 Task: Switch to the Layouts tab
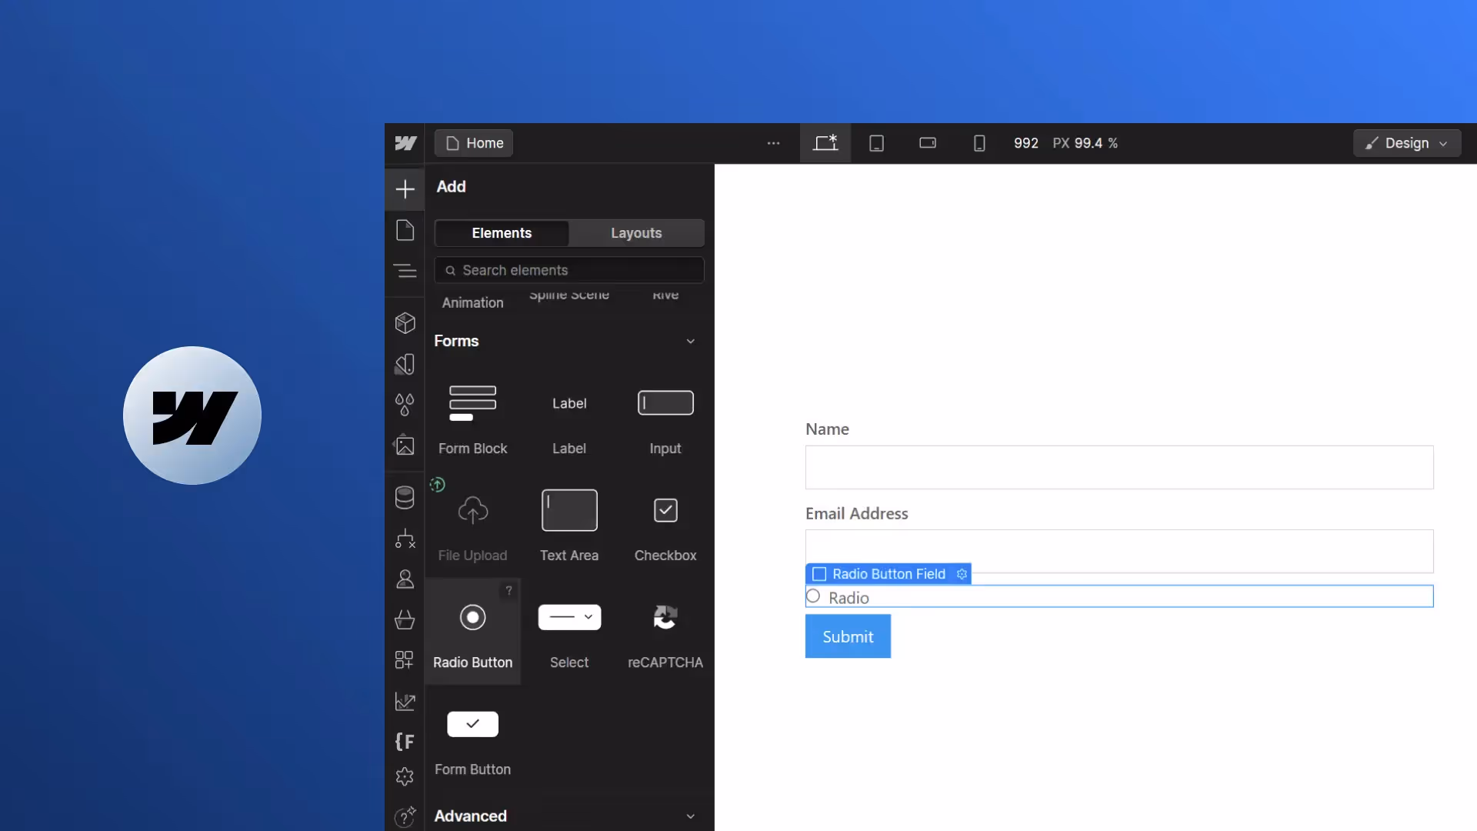click(x=636, y=233)
